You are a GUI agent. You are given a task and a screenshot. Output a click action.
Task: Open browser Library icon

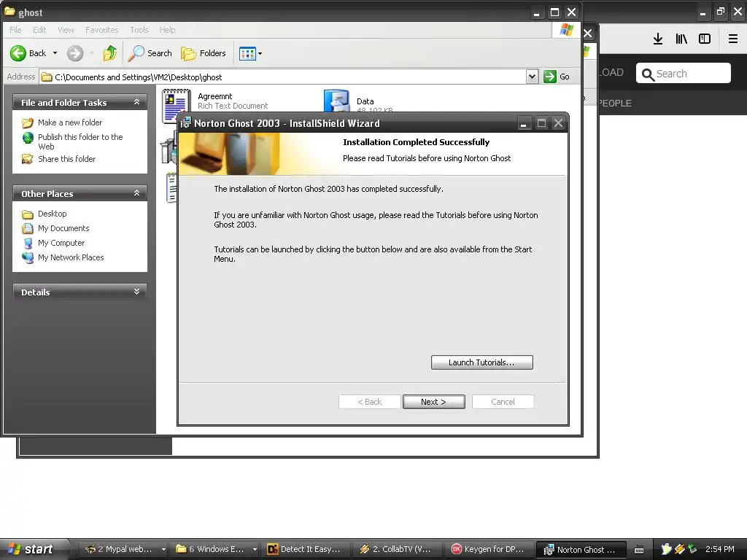point(681,39)
